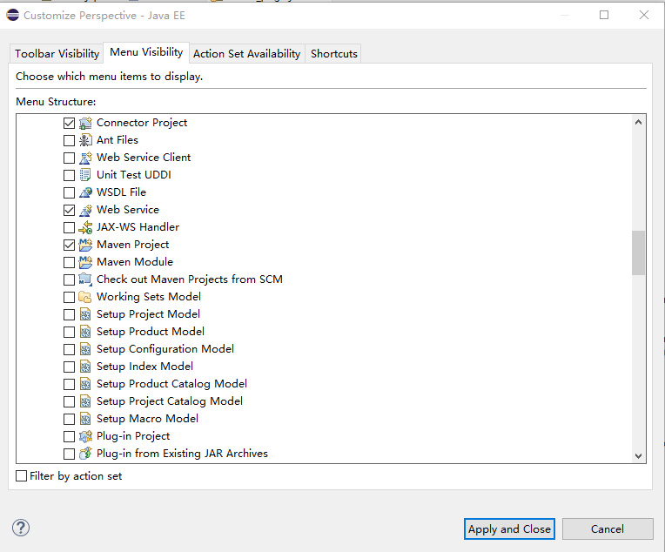Check the JAX-WS Handler checkbox

coord(69,227)
